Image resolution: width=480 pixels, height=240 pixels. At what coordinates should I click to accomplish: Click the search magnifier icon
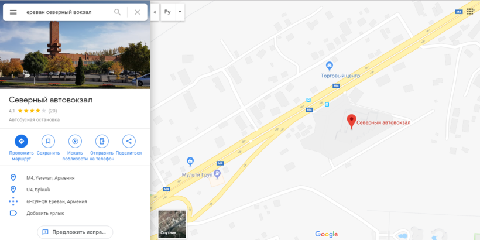pyautogui.click(x=117, y=12)
